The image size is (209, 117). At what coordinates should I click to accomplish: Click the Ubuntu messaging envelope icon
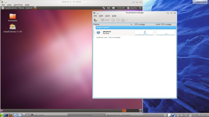coord(113,8)
